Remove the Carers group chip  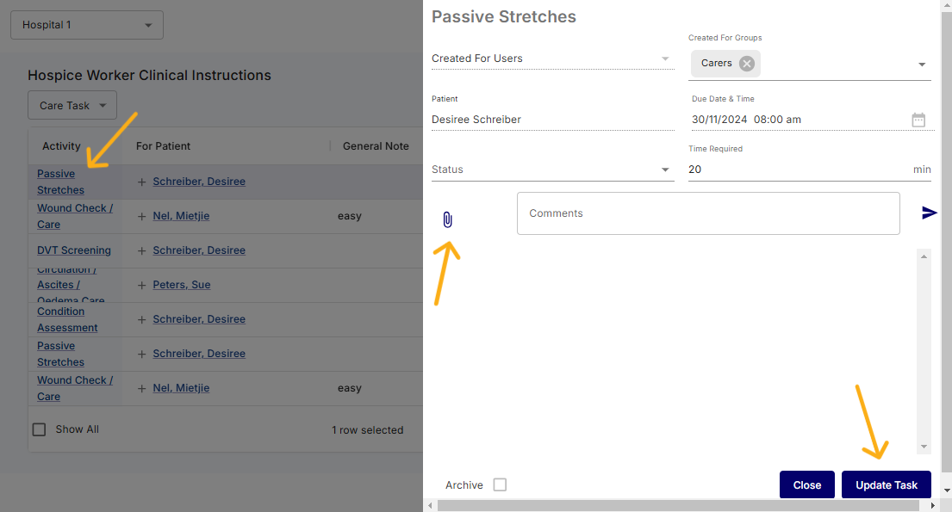pyautogui.click(x=746, y=63)
